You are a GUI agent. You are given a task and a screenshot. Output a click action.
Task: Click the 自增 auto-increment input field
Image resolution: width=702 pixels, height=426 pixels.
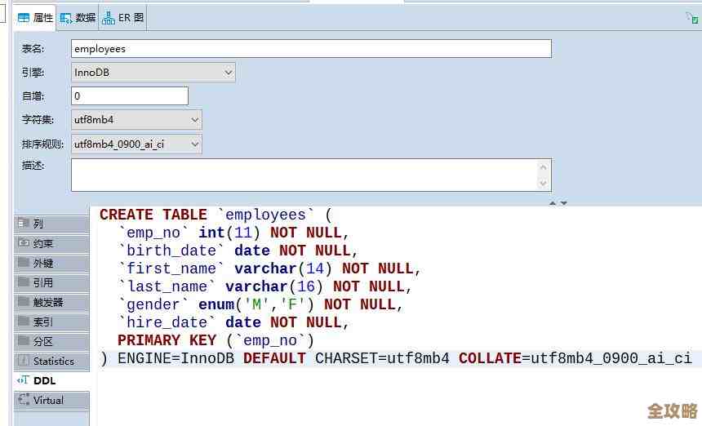(129, 96)
